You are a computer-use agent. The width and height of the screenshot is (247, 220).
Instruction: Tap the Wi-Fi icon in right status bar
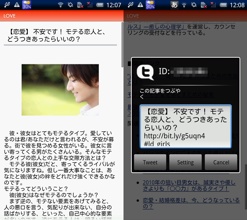point(184,5)
